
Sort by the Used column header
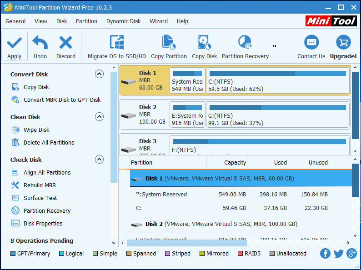click(x=267, y=163)
